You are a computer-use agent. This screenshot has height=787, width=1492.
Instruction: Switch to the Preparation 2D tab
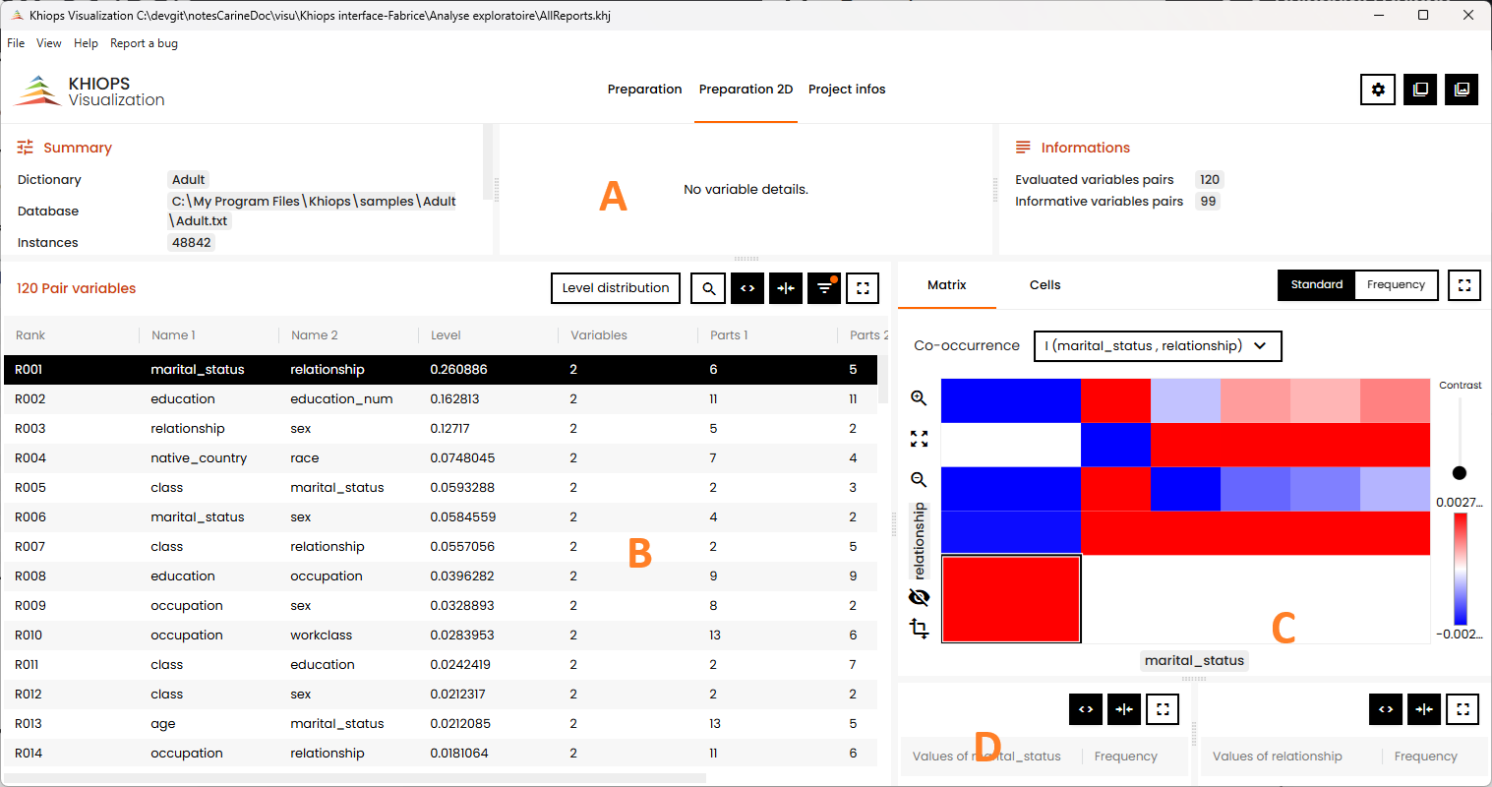point(746,90)
